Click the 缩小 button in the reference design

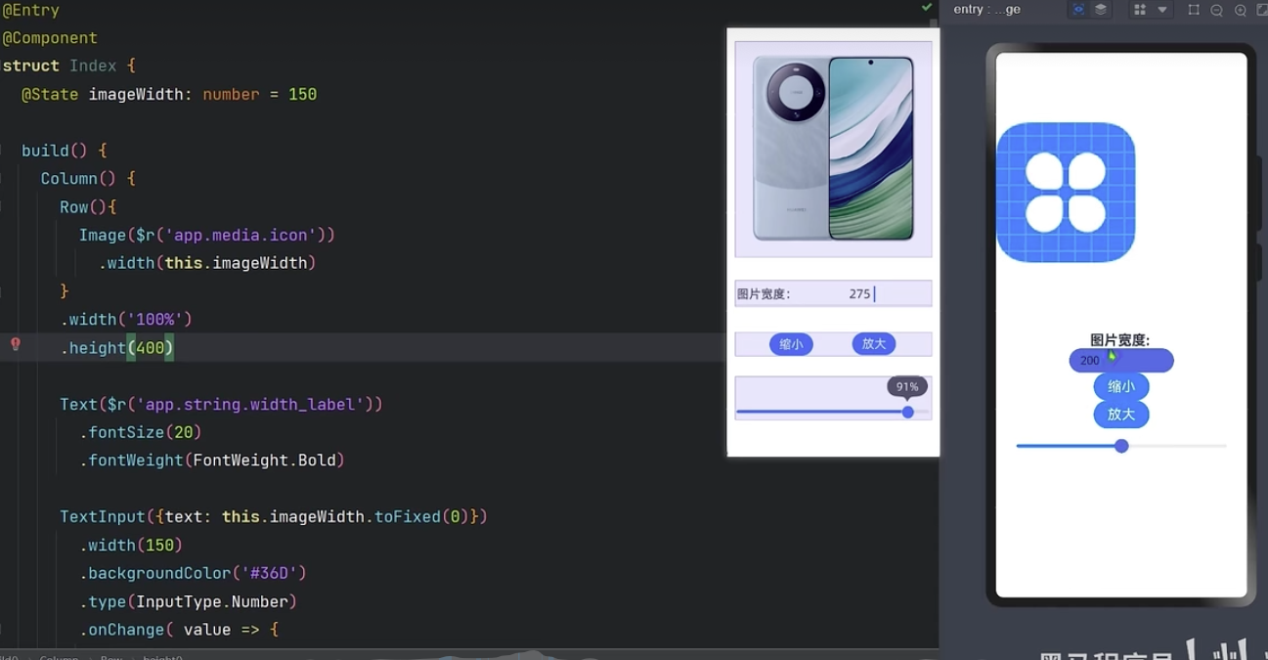coord(791,344)
